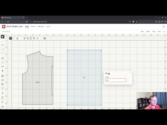Switch to the Sketch tab
The width and height of the screenshot is (167, 125).
[33, 27]
